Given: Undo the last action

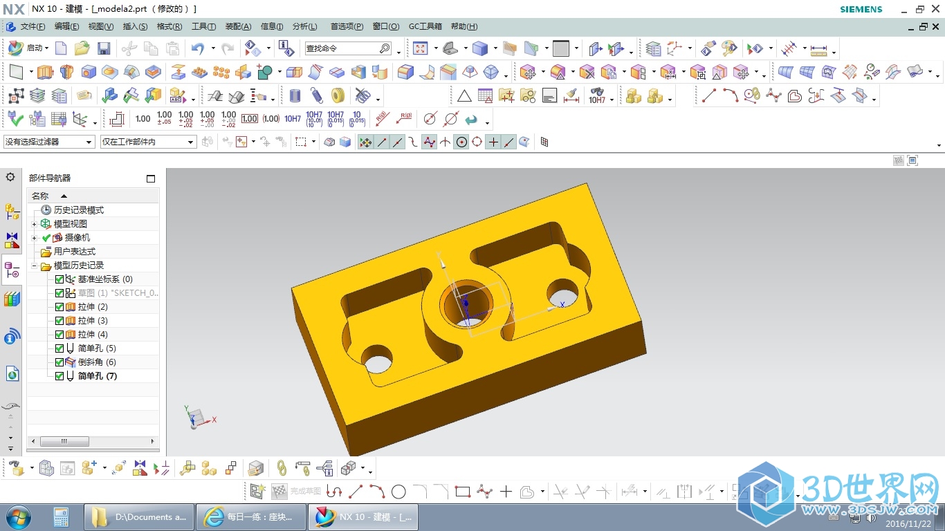Looking at the screenshot, I should point(198,48).
